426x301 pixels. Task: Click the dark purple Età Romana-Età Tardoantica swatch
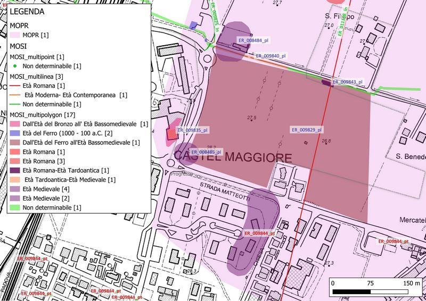click(x=16, y=170)
